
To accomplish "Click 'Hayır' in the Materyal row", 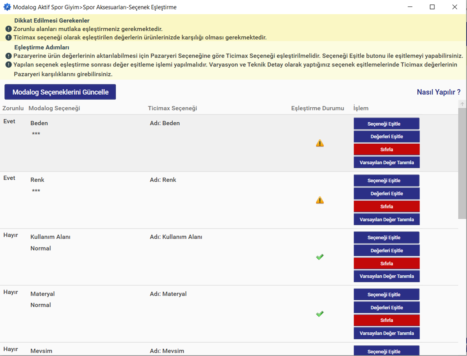I will click(11, 292).
